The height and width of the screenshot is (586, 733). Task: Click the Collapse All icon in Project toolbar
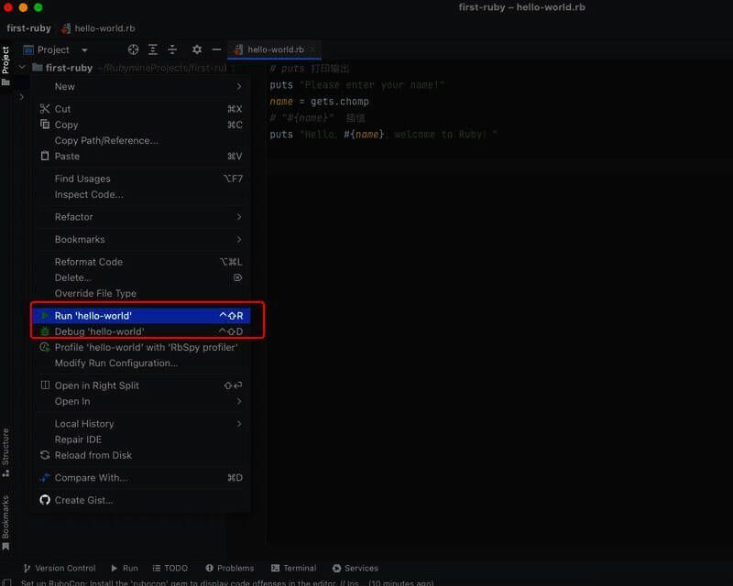pyautogui.click(x=172, y=49)
